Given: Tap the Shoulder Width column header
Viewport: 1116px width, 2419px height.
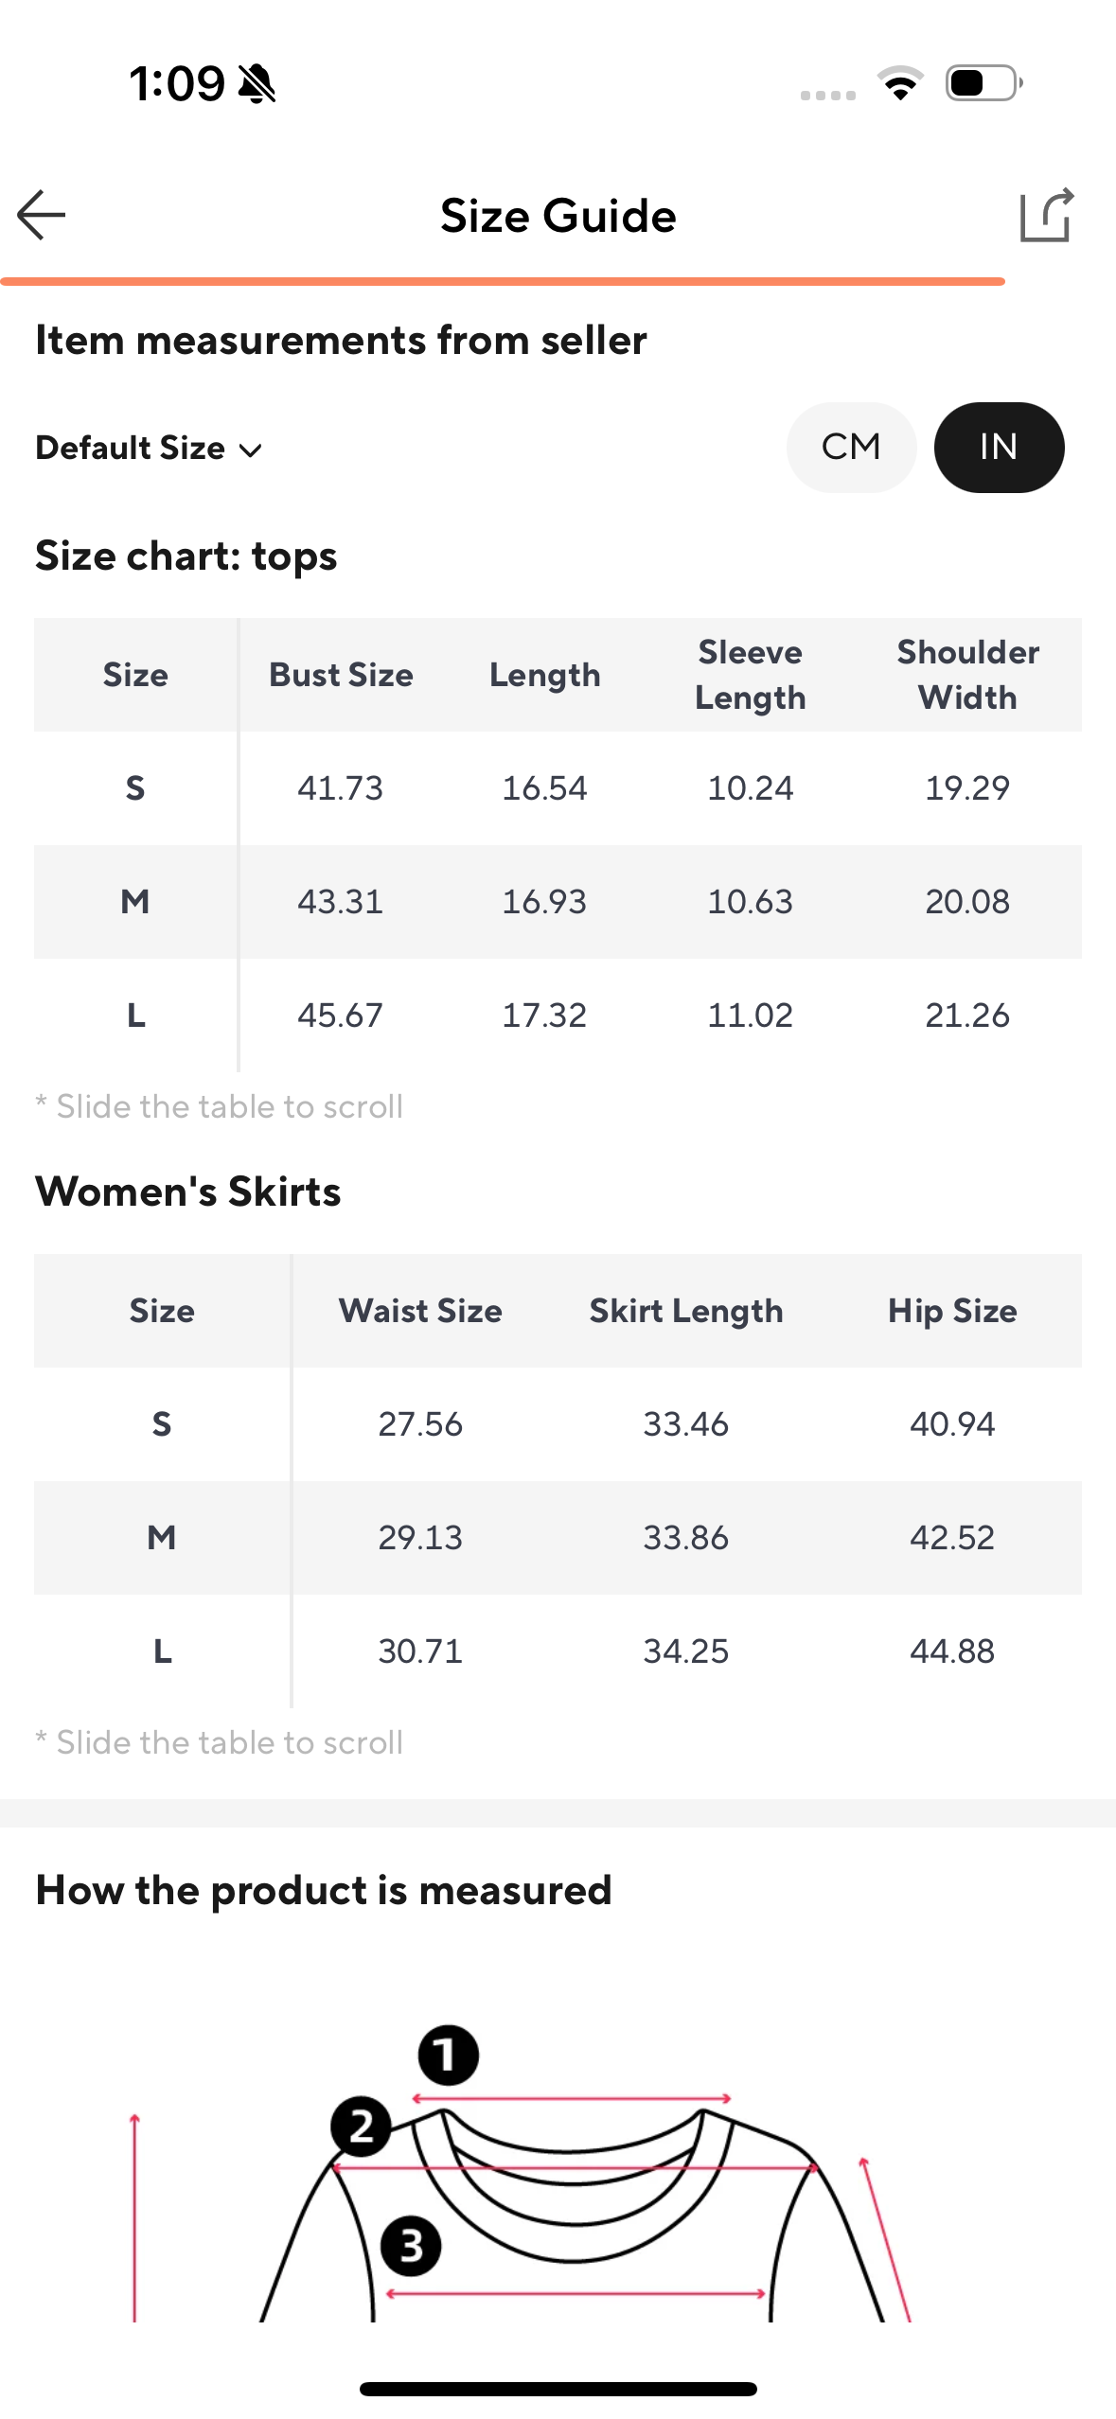Looking at the screenshot, I should click(x=967, y=675).
